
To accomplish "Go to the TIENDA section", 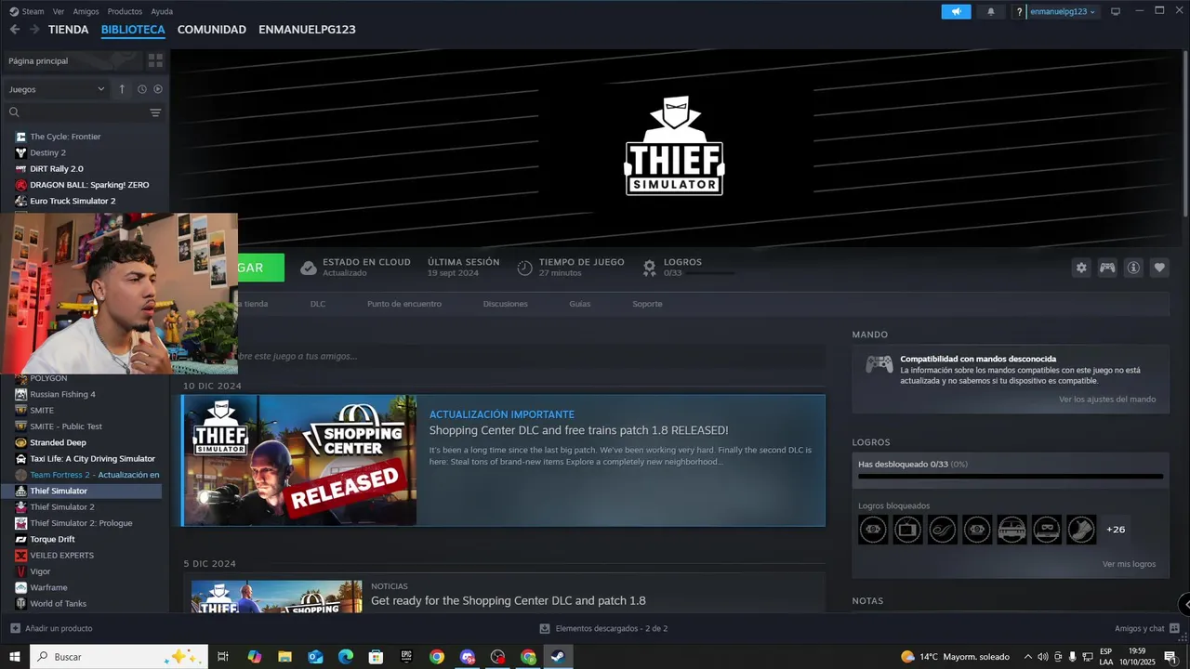I will tap(69, 30).
